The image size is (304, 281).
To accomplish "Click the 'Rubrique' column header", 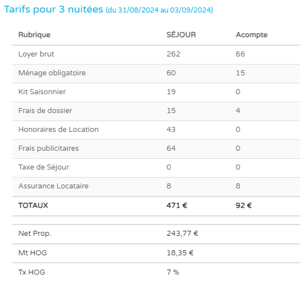I will point(34,35).
